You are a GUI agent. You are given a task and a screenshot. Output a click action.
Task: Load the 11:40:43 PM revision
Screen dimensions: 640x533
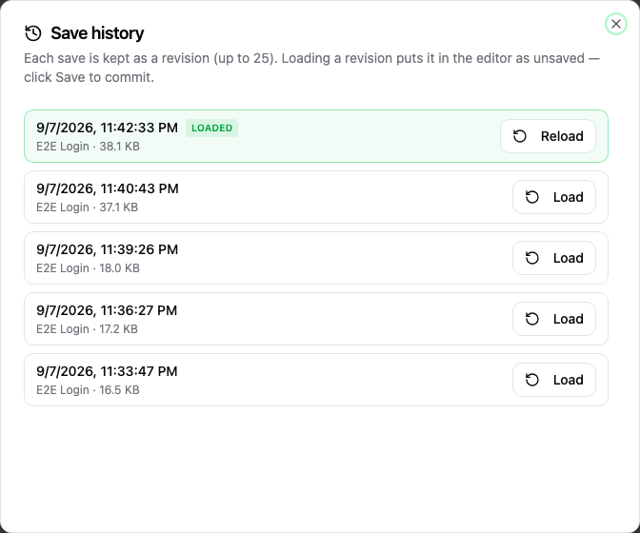pyautogui.click(x=554, y=197)
